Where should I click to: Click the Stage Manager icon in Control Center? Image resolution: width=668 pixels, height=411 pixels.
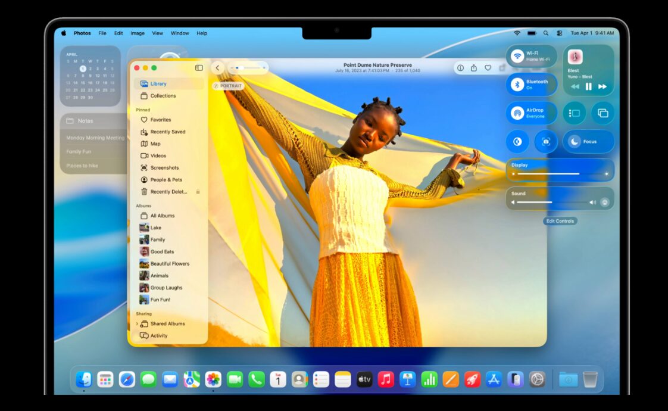click(x=573, y=113)
